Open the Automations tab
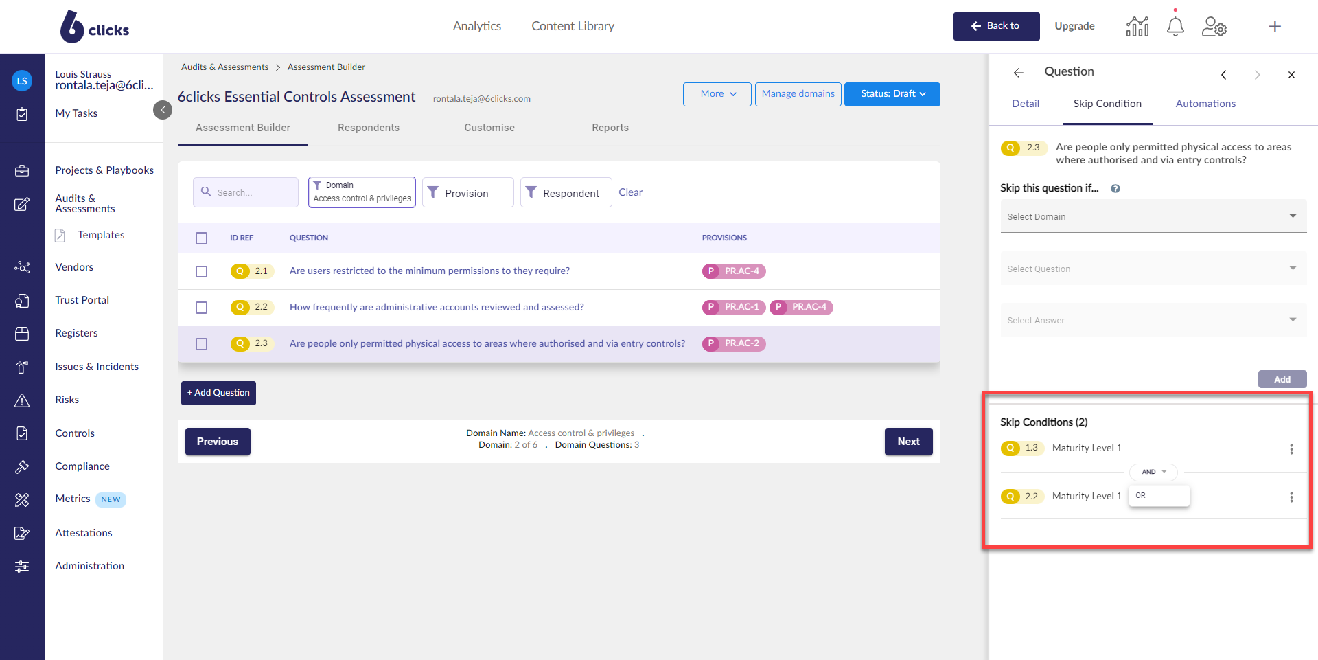Viewport: 1318px width, 660px height. (x=1205, y=104)
